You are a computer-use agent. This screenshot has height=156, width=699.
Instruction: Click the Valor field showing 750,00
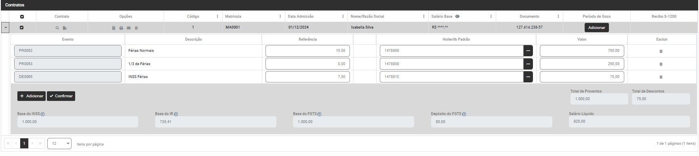click(582, 51)
